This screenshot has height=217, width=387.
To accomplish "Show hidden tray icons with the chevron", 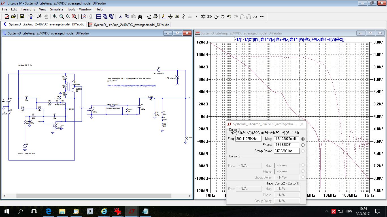I will [x=327, y=211].
